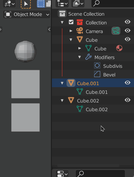The image size is (134, 177).
Task: Hide Cube.001 with its eye icon
Action: coord(128,82)
